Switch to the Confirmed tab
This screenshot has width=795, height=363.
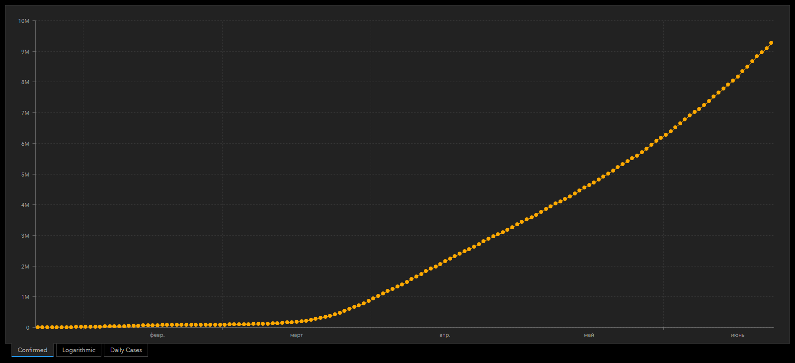pos(32,350)
